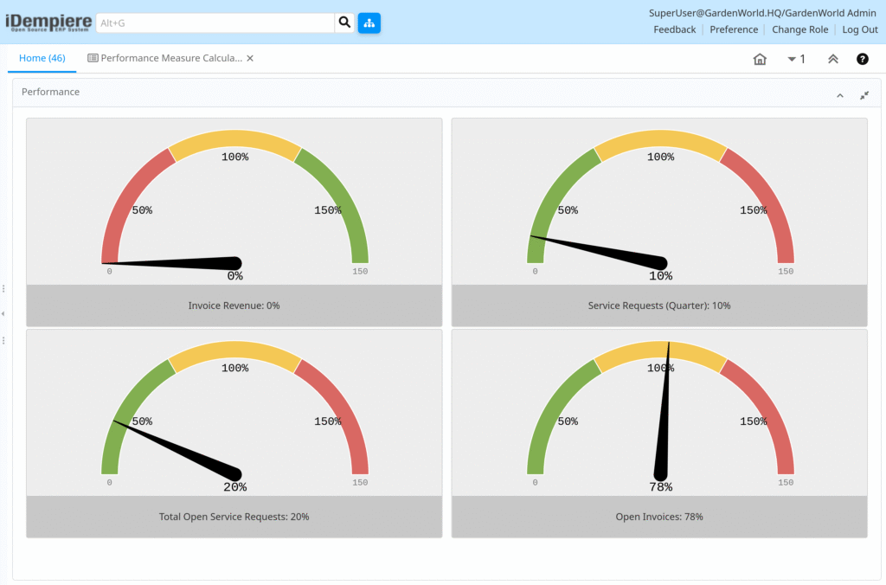Screen dimensions: 886x585
Task: Click the maximize arrows on the Performance panel
Action: [x=864, y=95]
